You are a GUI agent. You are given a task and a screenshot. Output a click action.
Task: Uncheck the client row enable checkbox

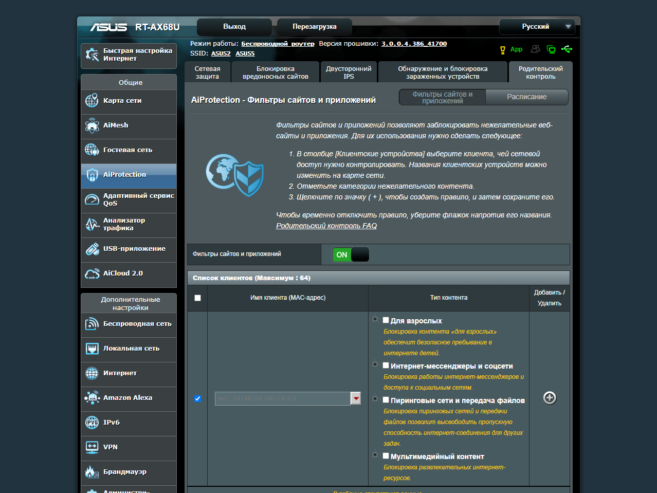(x=197, y=398)
